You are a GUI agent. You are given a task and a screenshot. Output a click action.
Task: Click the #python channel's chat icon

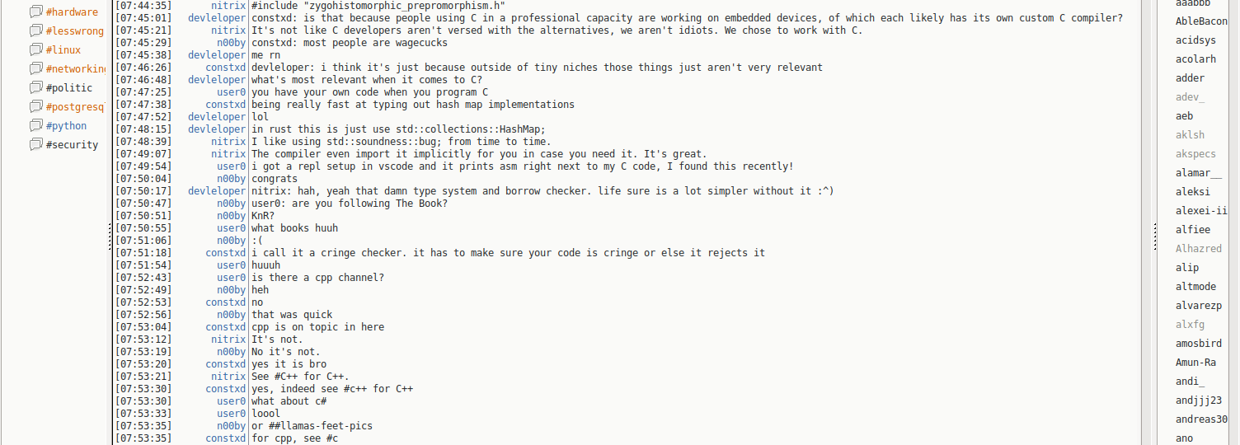tap(35, 125)
